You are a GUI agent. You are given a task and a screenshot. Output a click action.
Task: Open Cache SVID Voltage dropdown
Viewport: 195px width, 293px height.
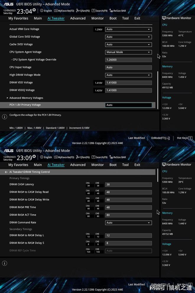click(x=129, y=45)
